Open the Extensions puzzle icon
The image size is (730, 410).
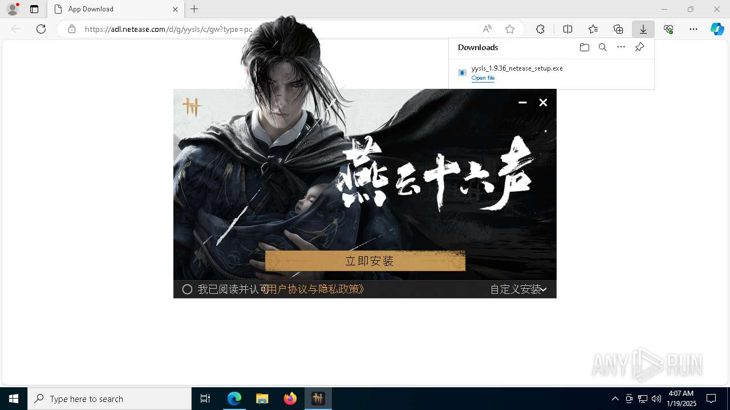[540, 29]
